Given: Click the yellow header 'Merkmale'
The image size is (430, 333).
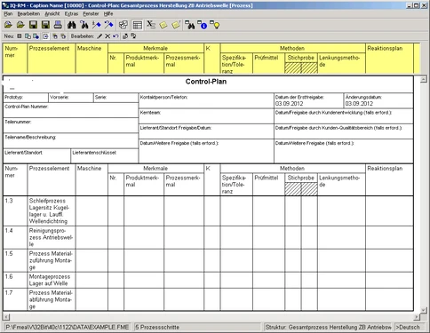Looking at the screenshot, I should coord(155,48).
